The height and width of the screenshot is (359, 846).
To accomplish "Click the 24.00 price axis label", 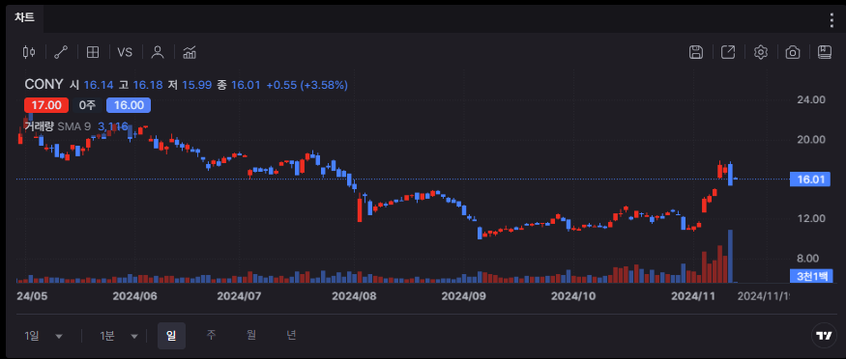I will tap(811, 99).
